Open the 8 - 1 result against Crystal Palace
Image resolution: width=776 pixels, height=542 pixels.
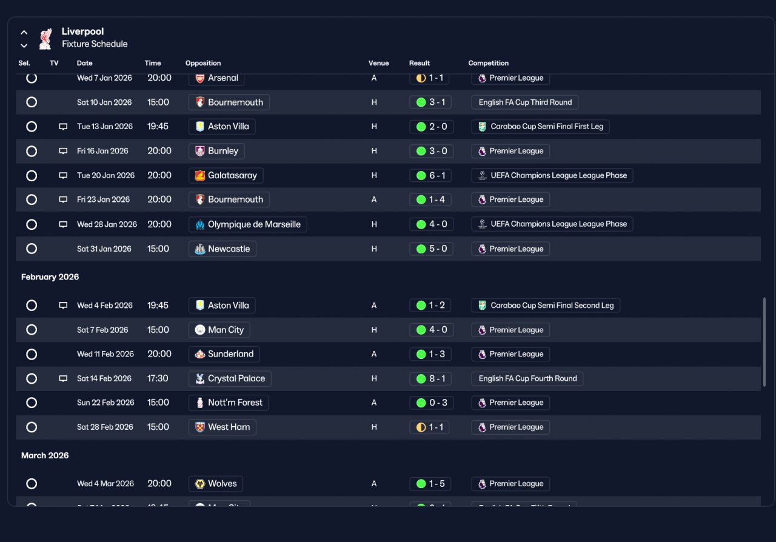click(430, 379)
